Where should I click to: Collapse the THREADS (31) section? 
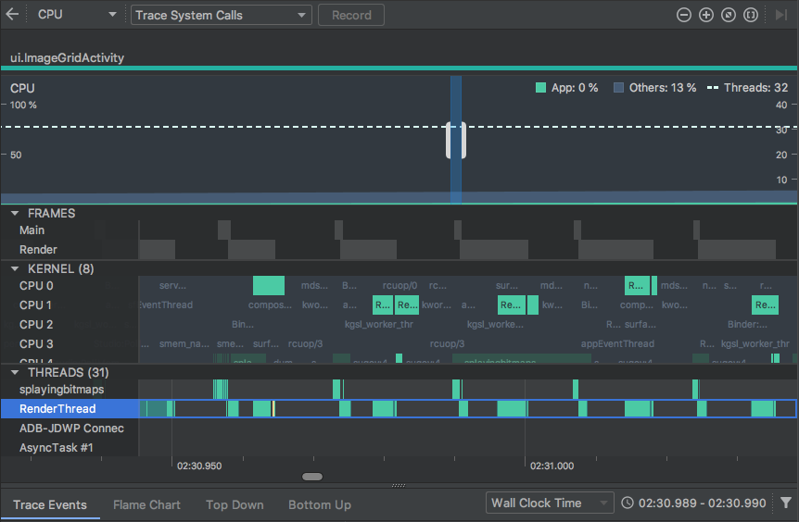tap(15, 372)
